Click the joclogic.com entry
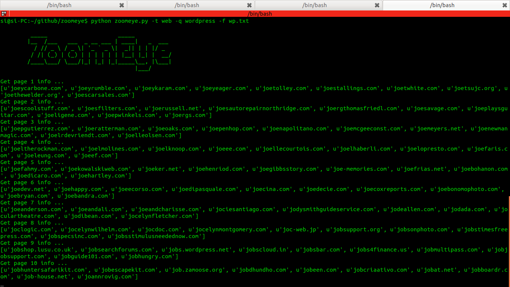The height and width of the screenshot is (287, 510). (x=31, y=229)
